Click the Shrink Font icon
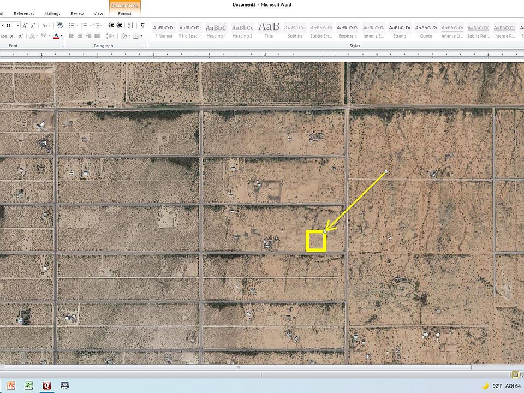 pos(33,26)
